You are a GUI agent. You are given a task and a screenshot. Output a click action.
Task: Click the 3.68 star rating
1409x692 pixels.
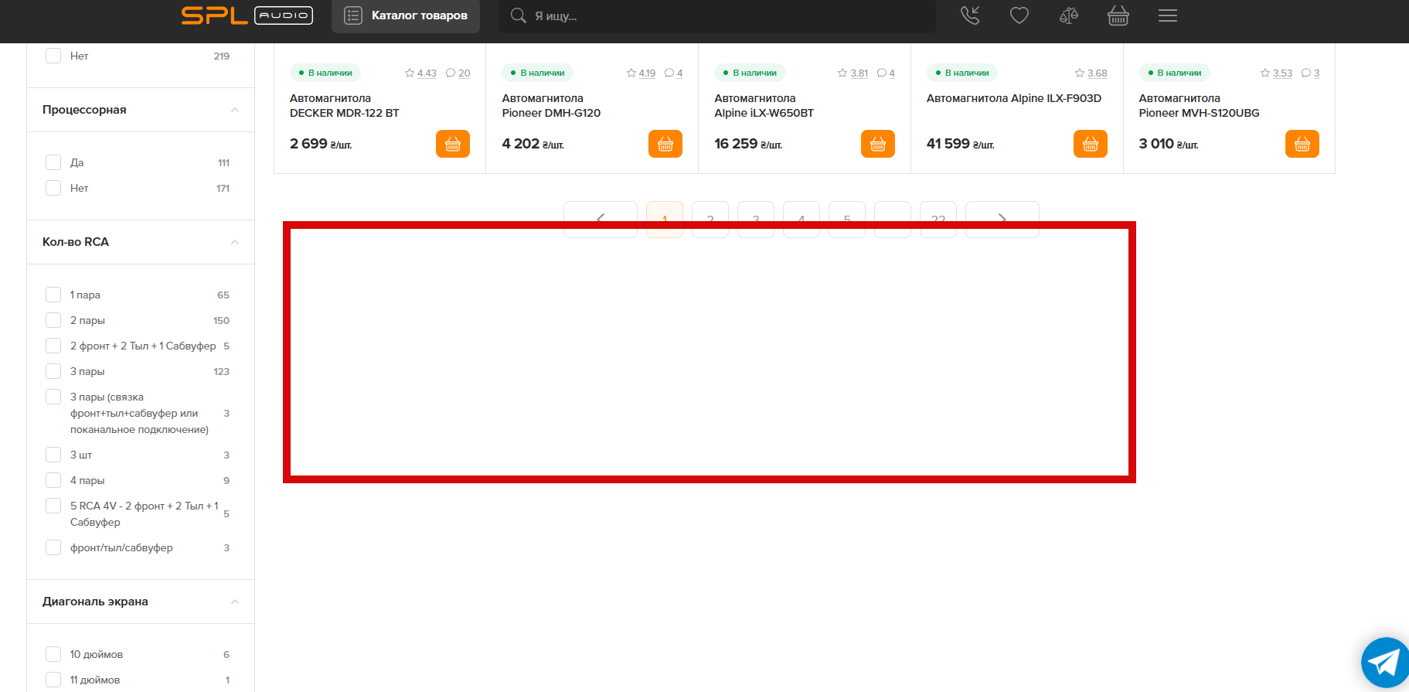click(x=1091, y=73)
